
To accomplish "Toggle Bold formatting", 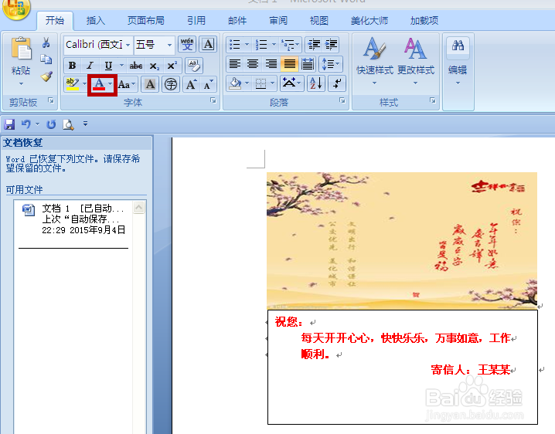I will tap(72, 66).
